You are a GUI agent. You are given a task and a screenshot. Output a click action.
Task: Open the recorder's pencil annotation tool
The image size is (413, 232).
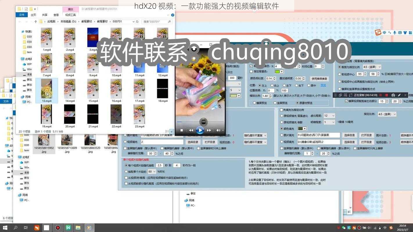(x=399, y=95)
